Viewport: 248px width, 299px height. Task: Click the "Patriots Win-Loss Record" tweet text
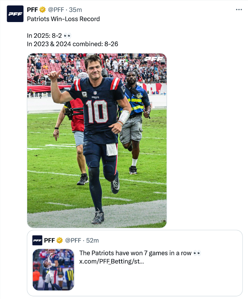coord(63,19)
